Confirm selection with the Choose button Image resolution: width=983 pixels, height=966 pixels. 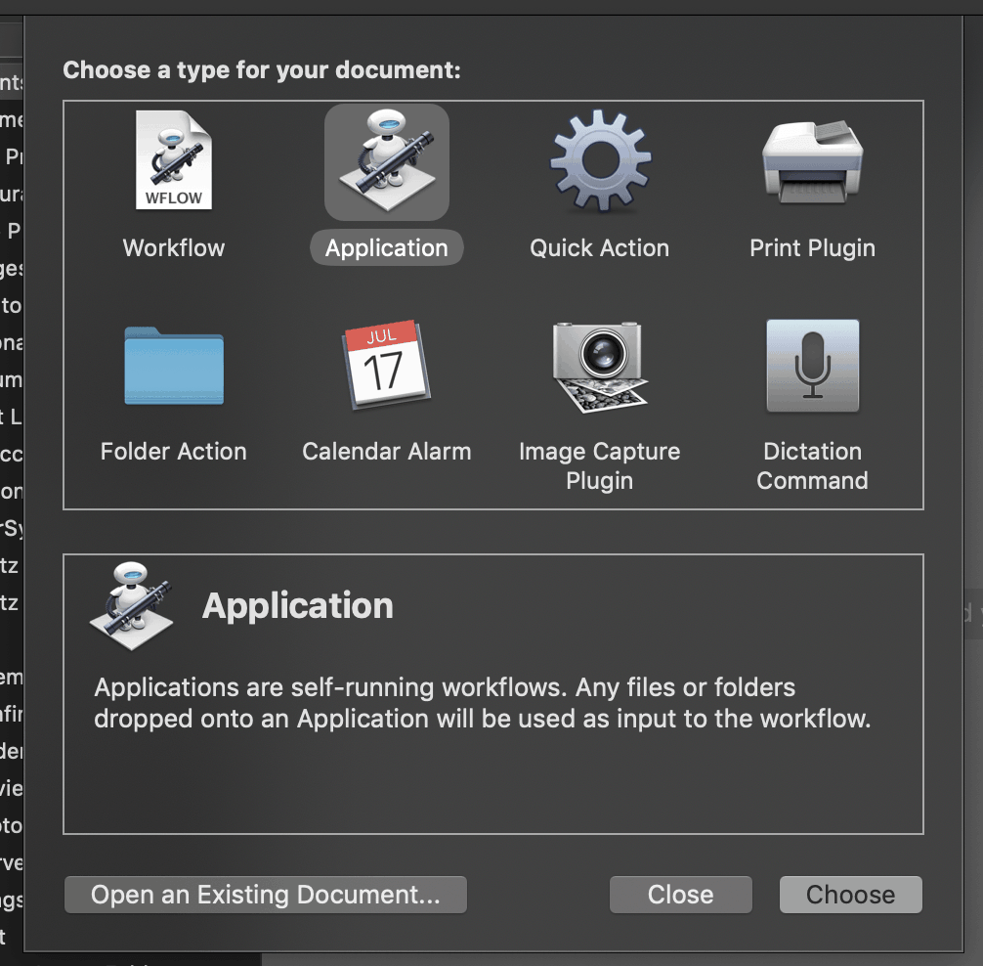point(851,895)
